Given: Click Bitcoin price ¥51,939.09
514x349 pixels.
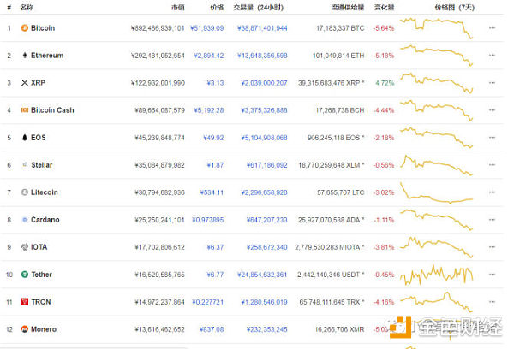Looking at the screenshot, I should click(x=207, y=28).
